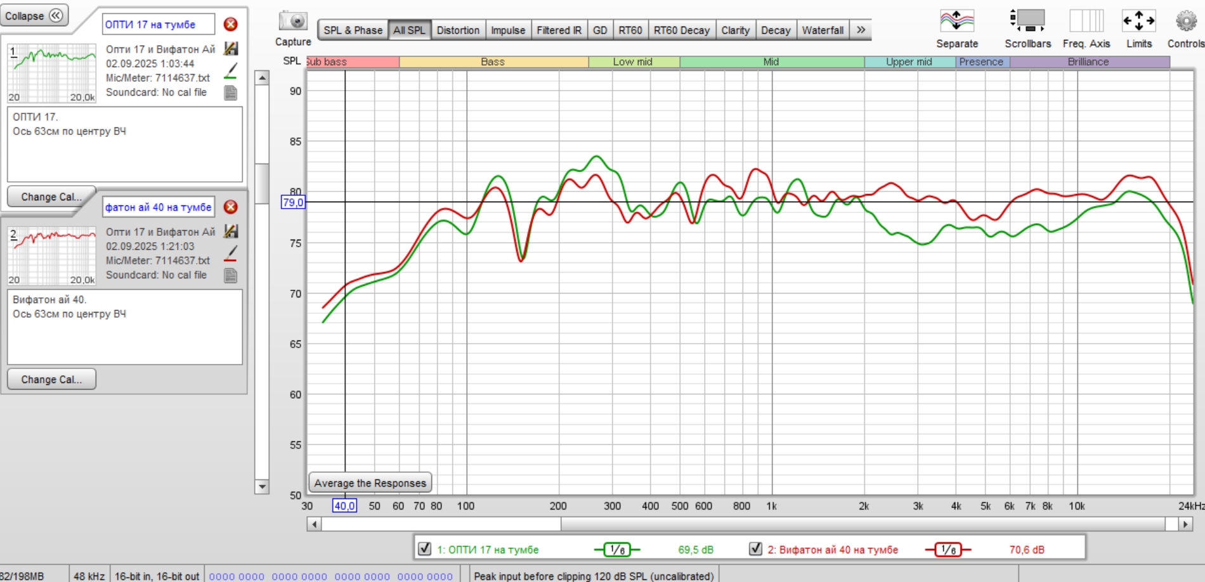The image size is (1205, 582).
Task: Show the Waterfall tab
Action: [x=823, y=30]
